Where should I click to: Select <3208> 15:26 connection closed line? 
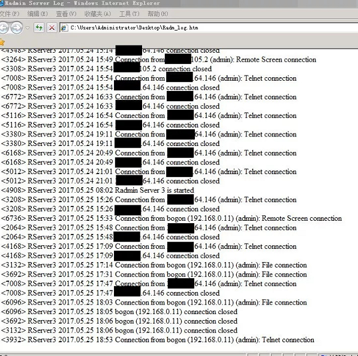[110, 209]
